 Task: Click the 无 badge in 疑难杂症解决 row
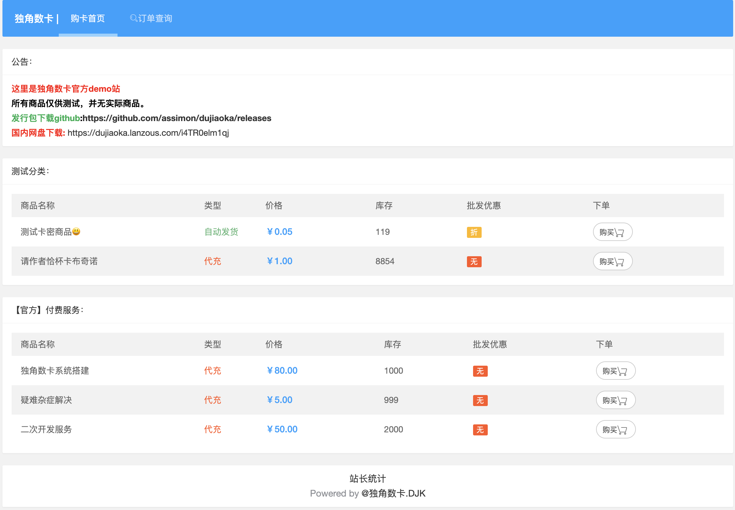point(480,401)
